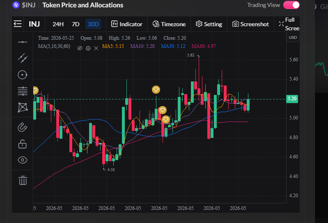This screenshot has height=223, width=328.
Task: Remove the MA indicator with X
Action: (96, 49)
